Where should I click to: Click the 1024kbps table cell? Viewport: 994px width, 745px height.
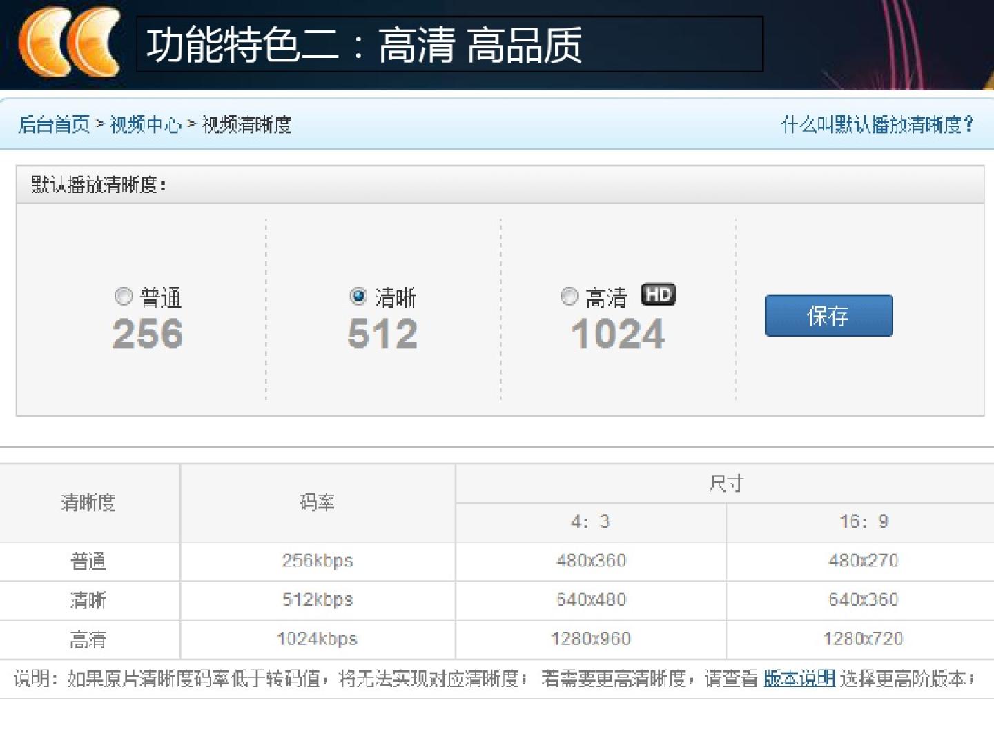(x=317, y=639)
